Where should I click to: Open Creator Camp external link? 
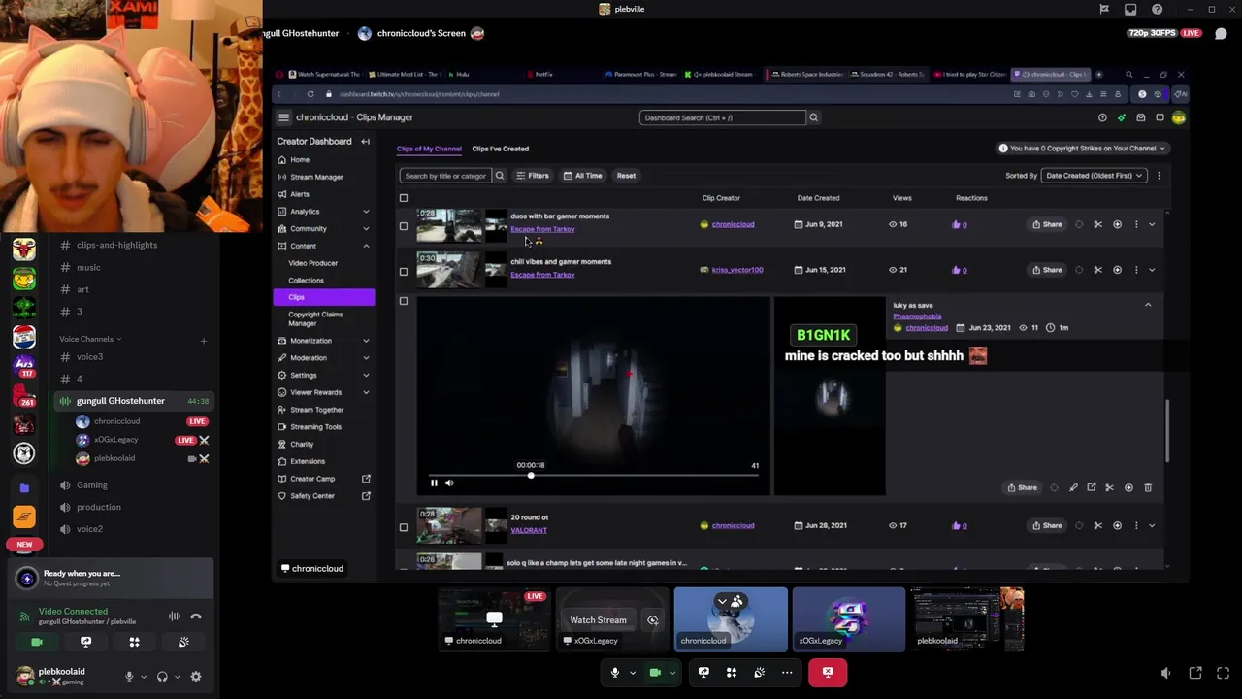(366, 479)
